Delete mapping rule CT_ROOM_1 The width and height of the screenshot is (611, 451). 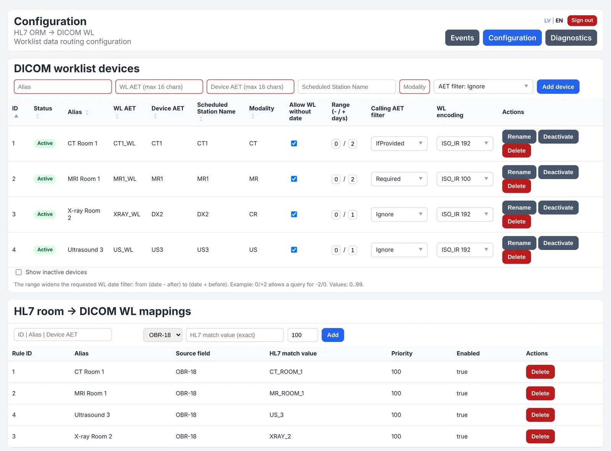(x=540, y=372)
